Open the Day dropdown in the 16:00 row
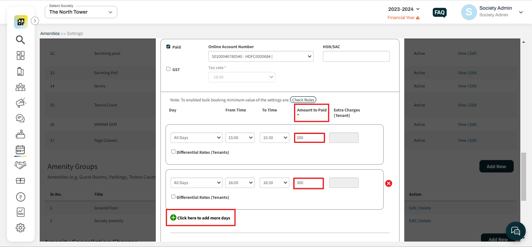This screenshot has height=247, width=532. tap(197, 183)
